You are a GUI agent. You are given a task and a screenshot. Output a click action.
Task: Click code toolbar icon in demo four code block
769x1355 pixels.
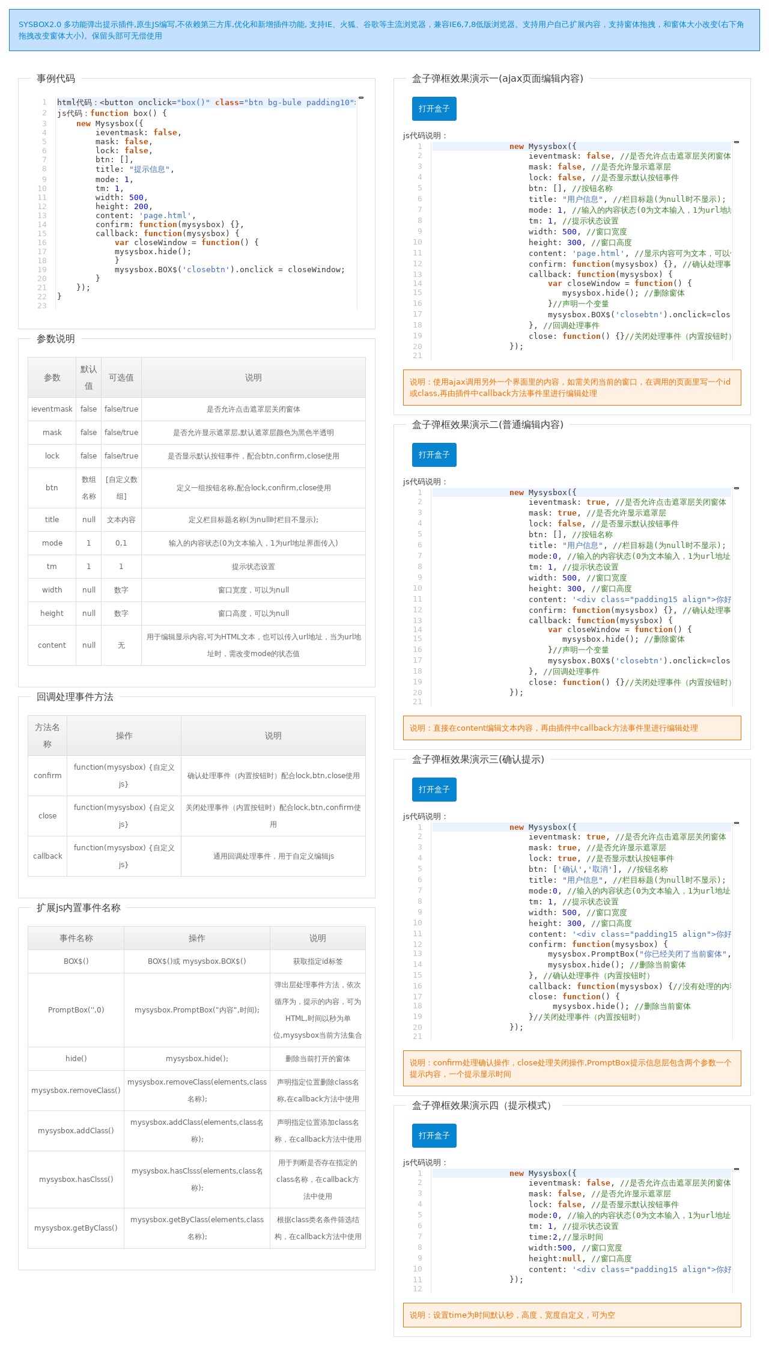[737, 1169]
